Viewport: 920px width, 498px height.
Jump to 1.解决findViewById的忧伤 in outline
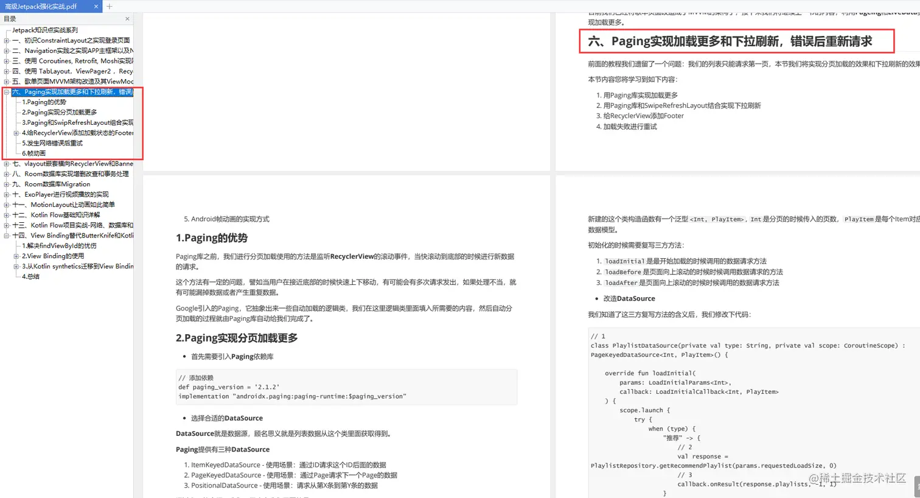pyautogui.click(x=60, y=246)
